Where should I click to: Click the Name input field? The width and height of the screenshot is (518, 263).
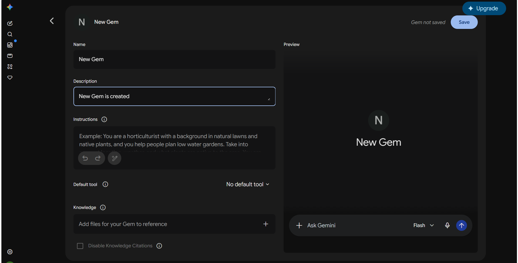(174, 59)
